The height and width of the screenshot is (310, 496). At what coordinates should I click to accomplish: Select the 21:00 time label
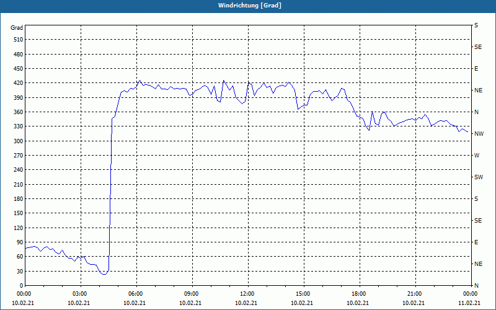click(415, 294)
